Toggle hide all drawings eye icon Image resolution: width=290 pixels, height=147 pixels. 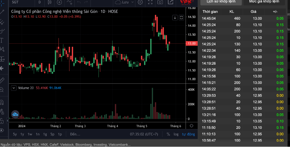(2, 130)
